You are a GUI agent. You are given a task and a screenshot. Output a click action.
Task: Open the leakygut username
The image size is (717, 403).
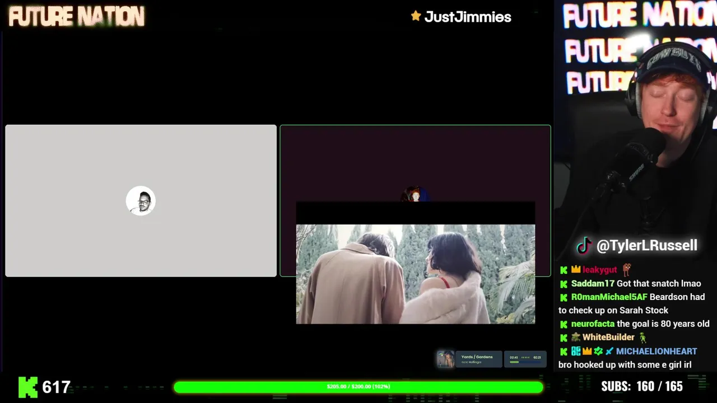tap(600, 270)
